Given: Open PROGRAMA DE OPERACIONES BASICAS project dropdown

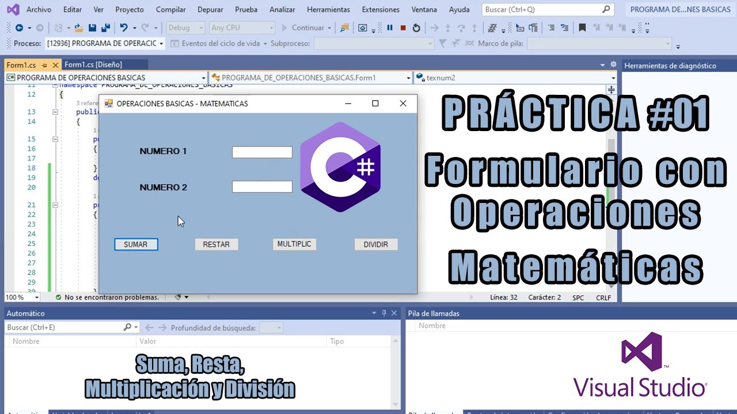Looking at the screenshot, I should point(106,78).
